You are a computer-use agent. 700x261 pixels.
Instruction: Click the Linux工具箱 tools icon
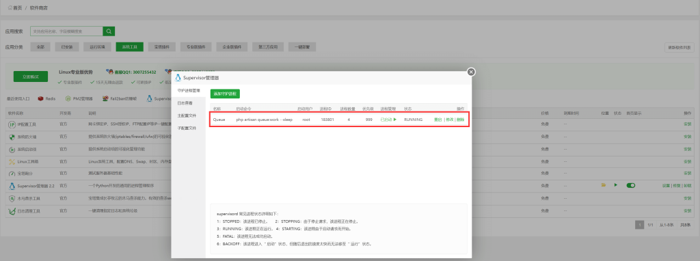tap(12, 161)
